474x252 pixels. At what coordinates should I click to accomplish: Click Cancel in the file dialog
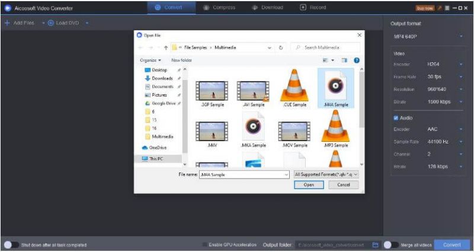pyautogui.click(x=344, y=185)
